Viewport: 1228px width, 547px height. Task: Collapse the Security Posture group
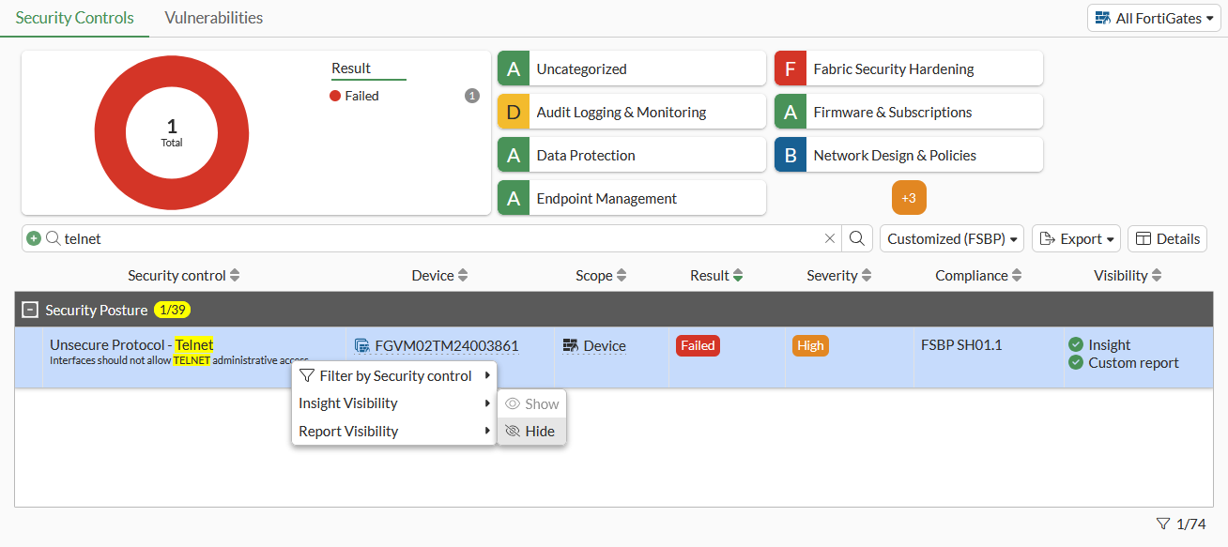30,310
